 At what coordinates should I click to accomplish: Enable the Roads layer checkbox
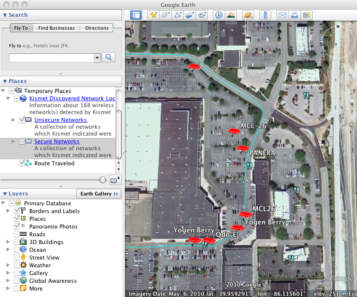click(x=17, y=234)
